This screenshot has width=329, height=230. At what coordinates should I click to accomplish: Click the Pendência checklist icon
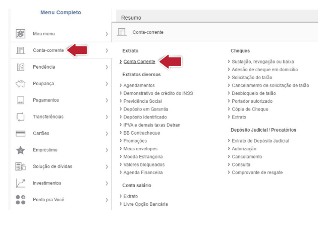[x=21, y=67]
